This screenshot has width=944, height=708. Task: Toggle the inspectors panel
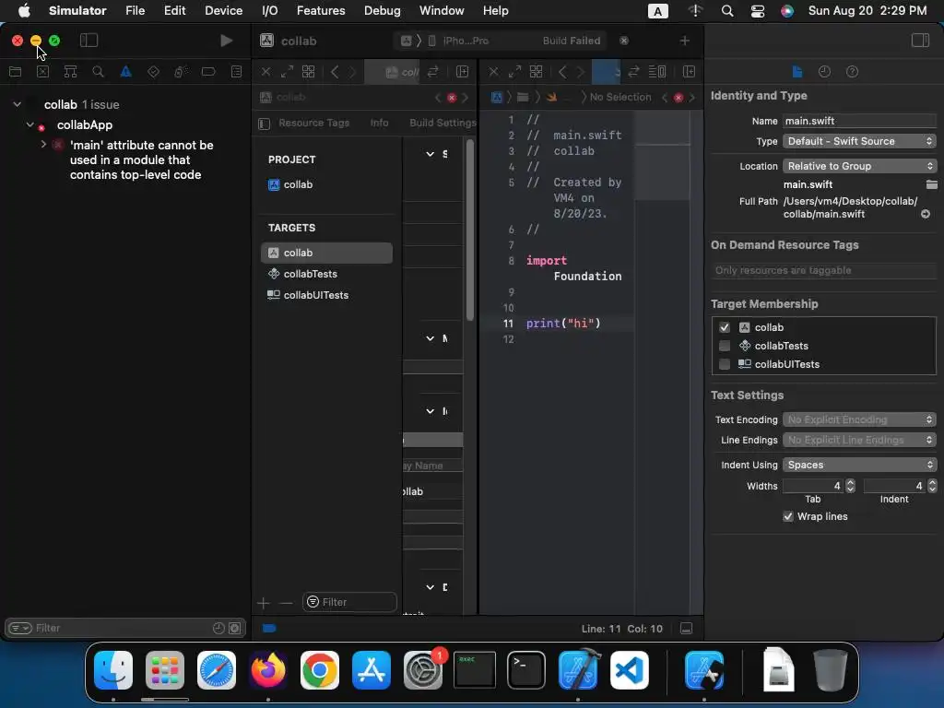pyautogui.click(x=921, y=41)
